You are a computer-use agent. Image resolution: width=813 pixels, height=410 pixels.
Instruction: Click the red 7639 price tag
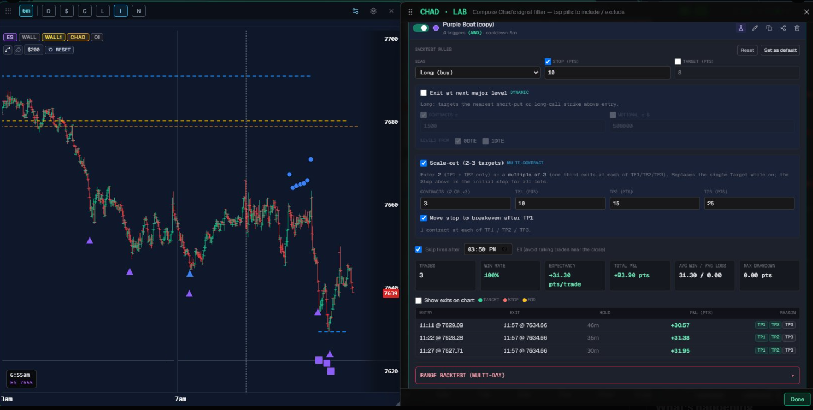click(391, 293)
